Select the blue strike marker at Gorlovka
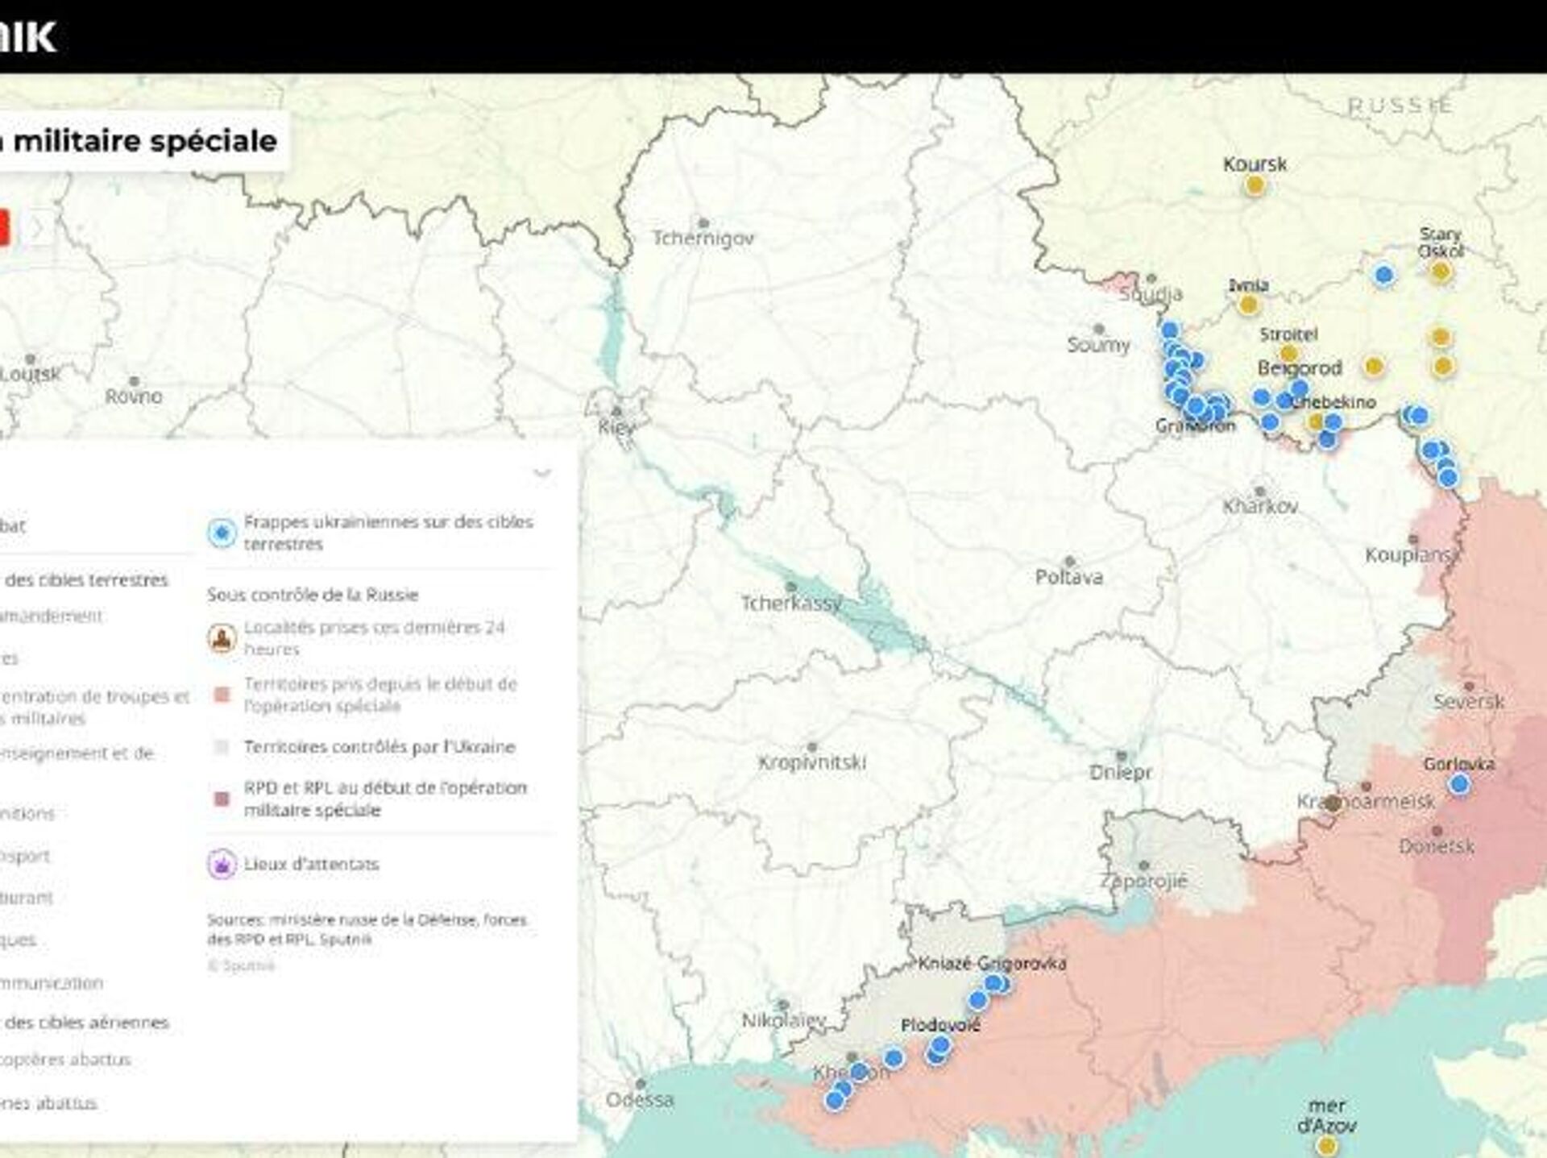Image resolution: width=1547 pixels, height=1158 pixels. pyautogui.click(x=1459, y=784)
